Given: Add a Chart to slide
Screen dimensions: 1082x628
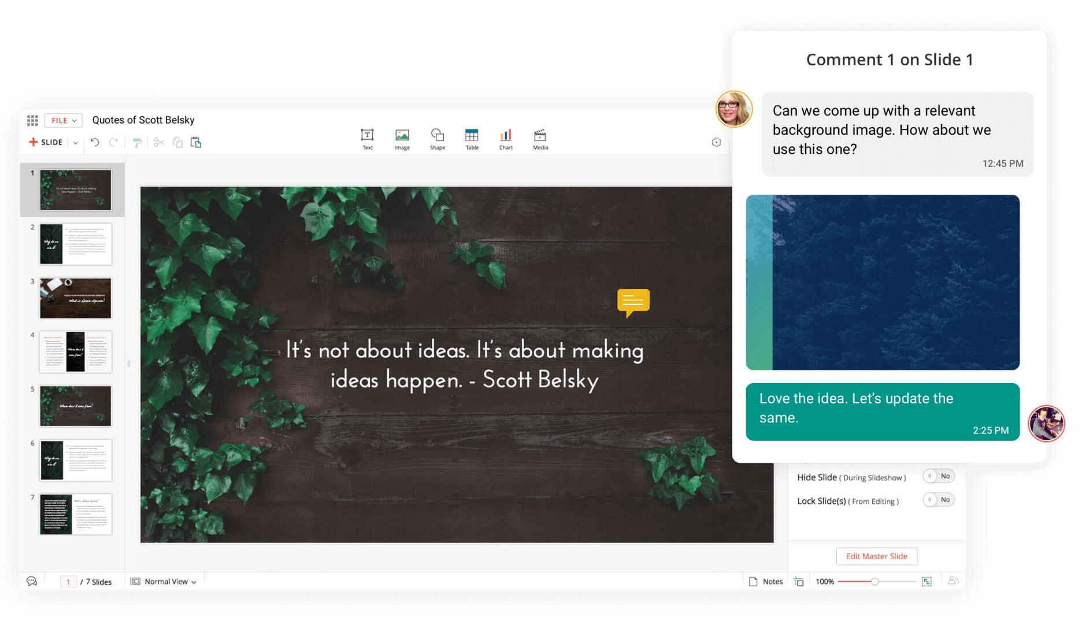Looking at the screenshot, I should (x=506, y=139).
